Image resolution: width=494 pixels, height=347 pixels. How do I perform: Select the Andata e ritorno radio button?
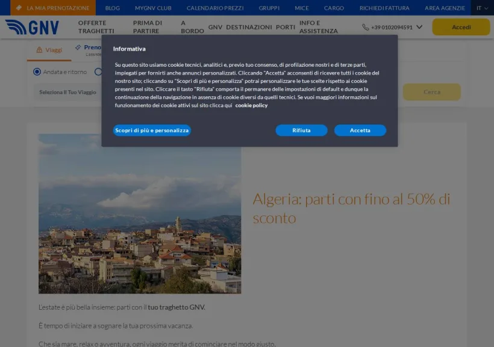click(x=37, y=72)
